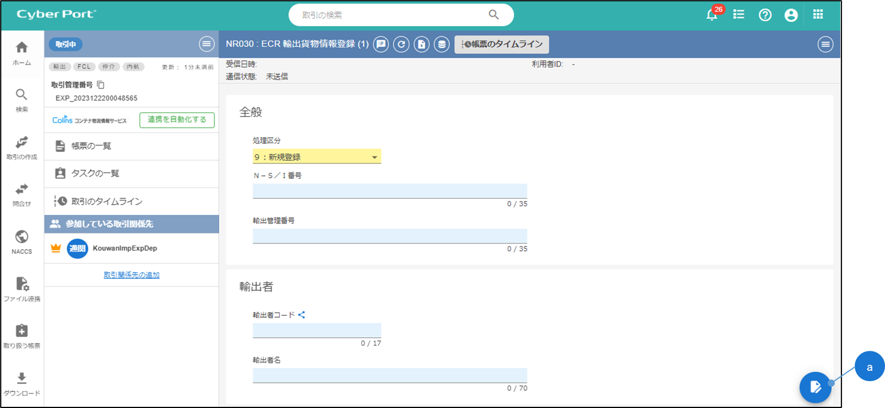
Task: Click the database icon in form header
Action: (441, 45)
